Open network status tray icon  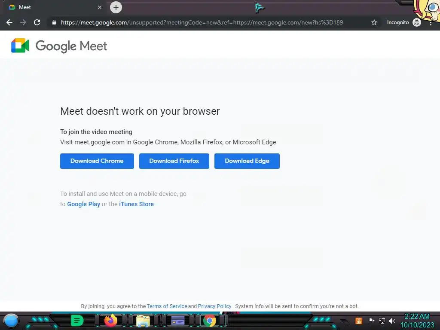[x=382, y=321]
